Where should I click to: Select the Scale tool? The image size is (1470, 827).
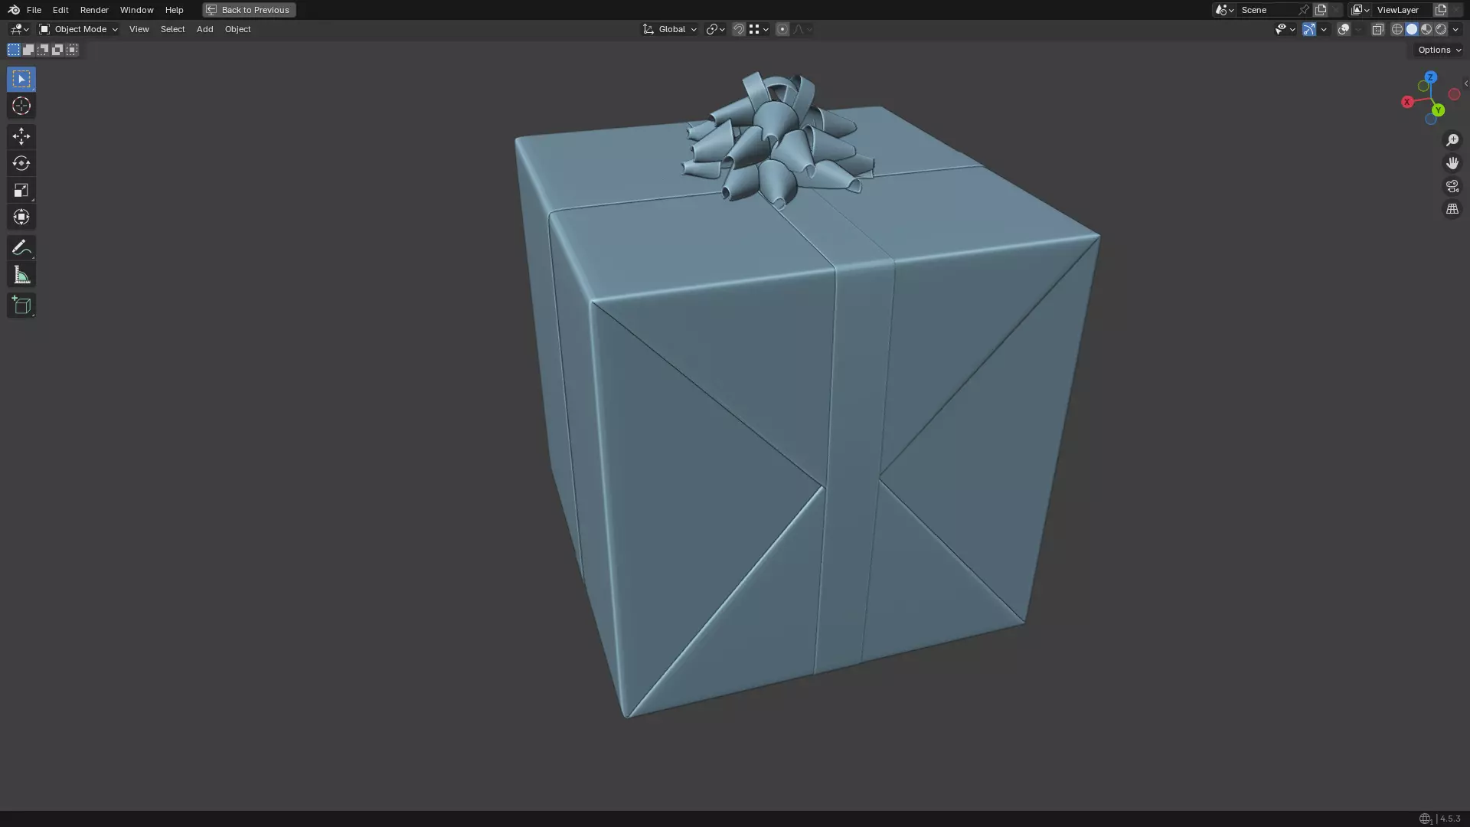tap(21, 190)
